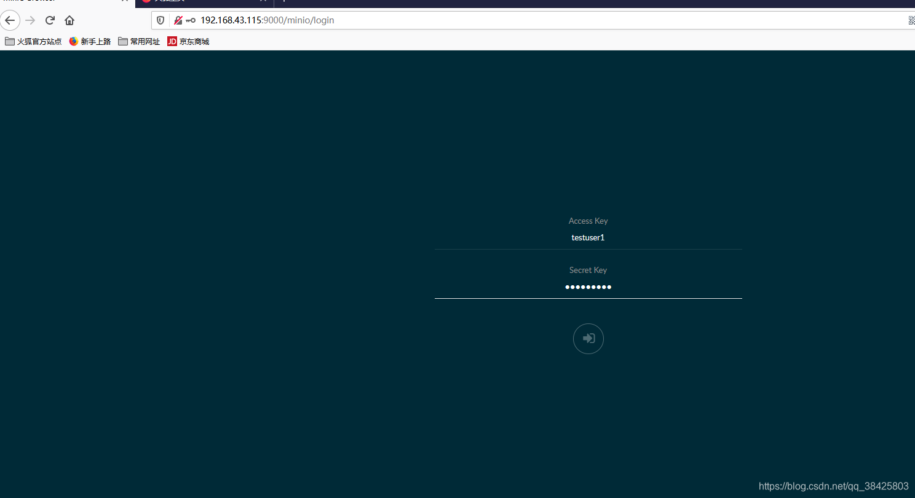Click the MinIO login arrow button
The width and height of the screenshot is (915, 498).
(588, 339)
